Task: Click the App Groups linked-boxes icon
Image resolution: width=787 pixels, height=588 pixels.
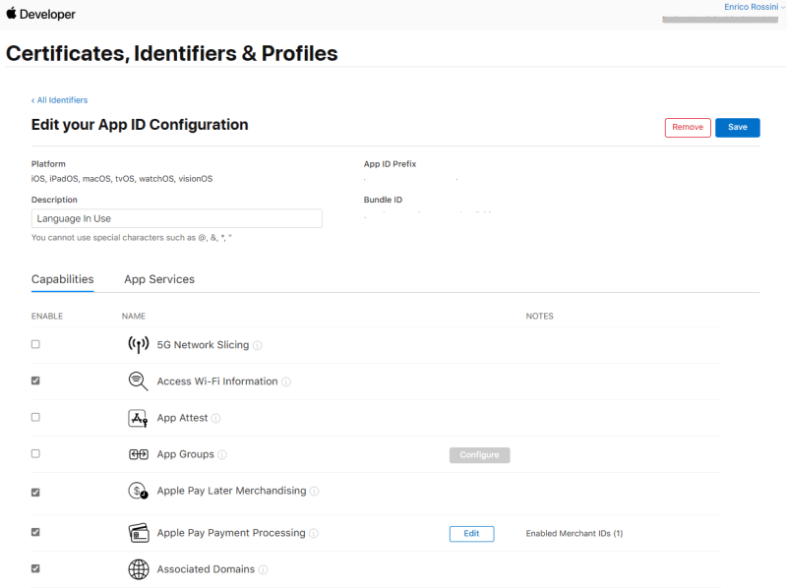Action: coord(138,454)
